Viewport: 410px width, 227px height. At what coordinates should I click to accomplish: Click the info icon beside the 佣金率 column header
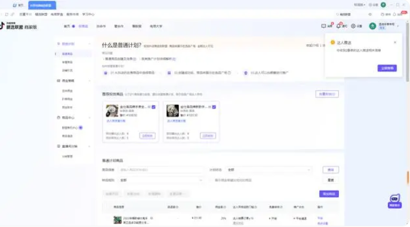[225, 207]
